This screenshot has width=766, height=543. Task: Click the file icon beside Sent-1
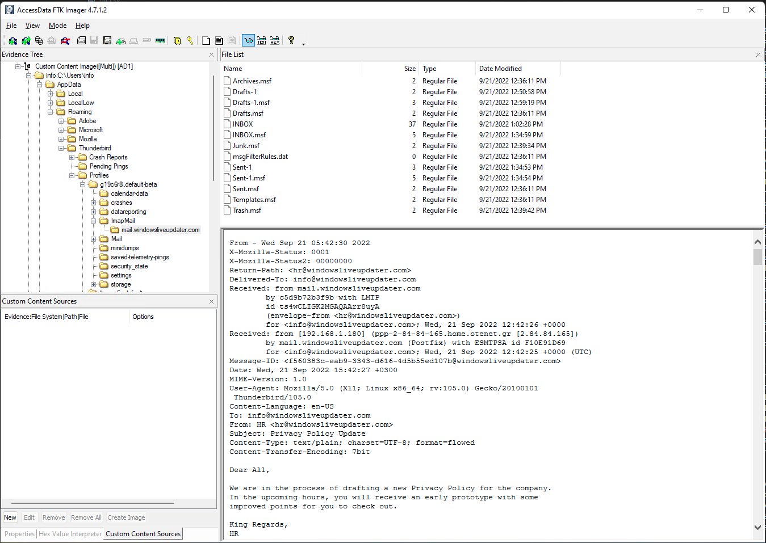227,167
